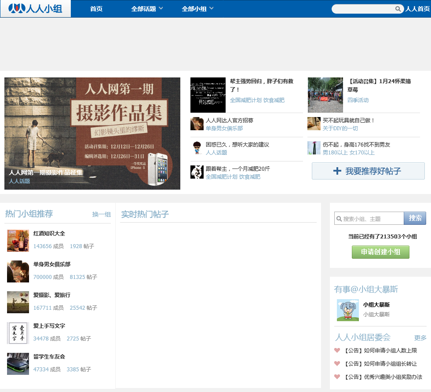This screenshot has height=392, width=431.
Task: Open 红酒知识大全 group title
Action: click(49, 233)
